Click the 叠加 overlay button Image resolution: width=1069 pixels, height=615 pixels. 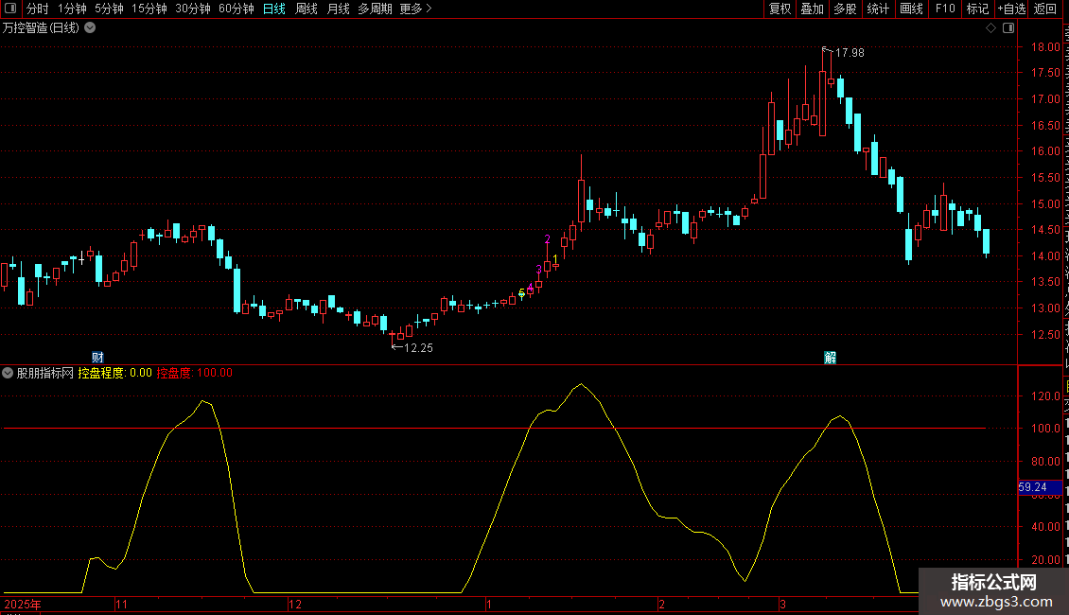pyautogui.click(x=813, y=9)
